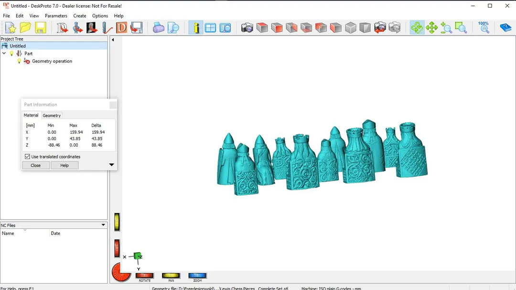The height and width of the screenshot is (290, 516).
Task: Click the Load Bitmap file portrait icon
Action: click(92, 28)
